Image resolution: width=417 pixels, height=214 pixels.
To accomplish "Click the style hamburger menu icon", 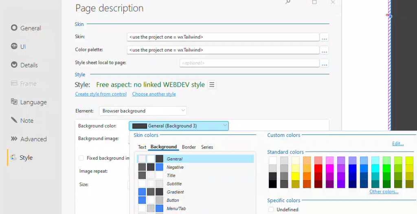I will [212, 85].
